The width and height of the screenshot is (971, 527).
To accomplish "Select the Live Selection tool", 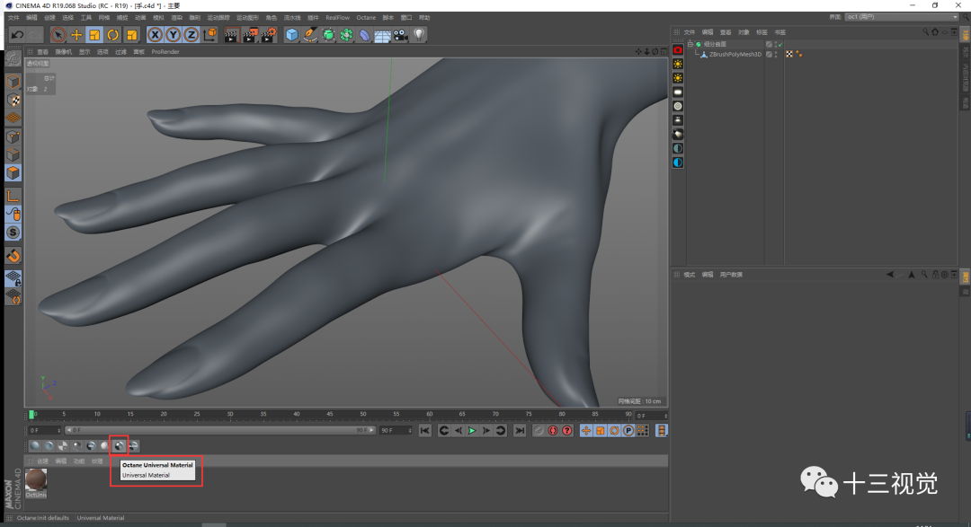I will tap(58, 35).
